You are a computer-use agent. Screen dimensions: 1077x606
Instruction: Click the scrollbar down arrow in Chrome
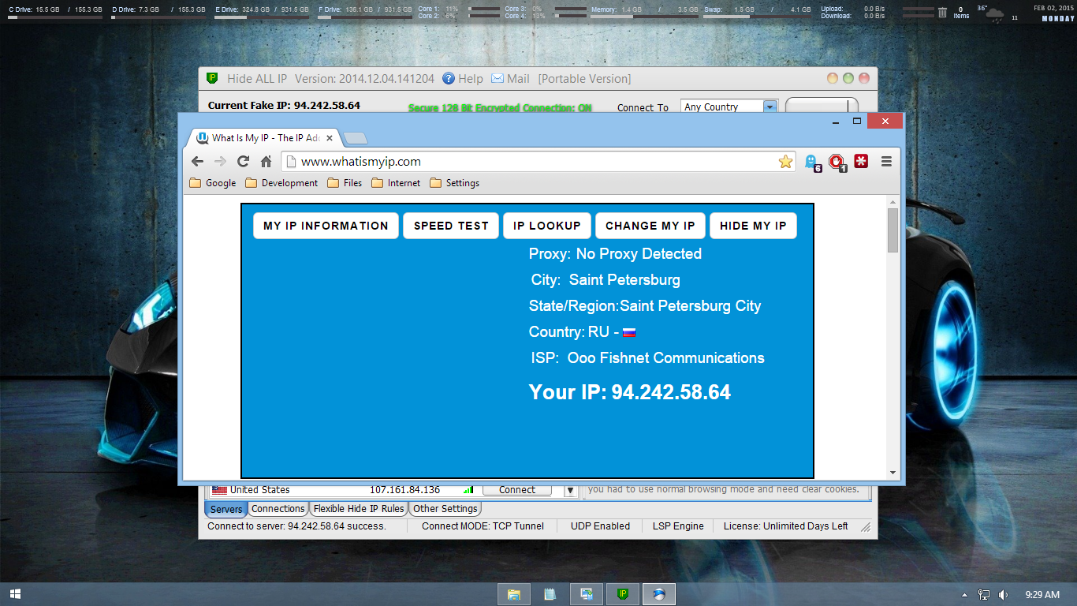pos(893,473)
